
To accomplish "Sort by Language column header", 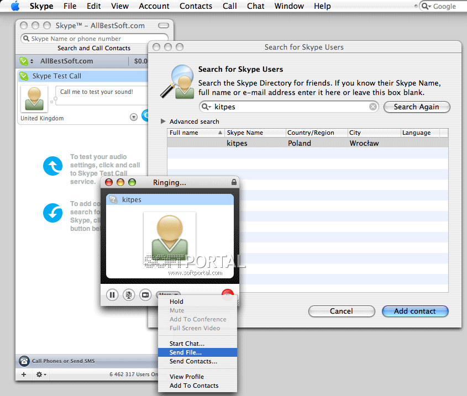I will [x=420, y=133].
